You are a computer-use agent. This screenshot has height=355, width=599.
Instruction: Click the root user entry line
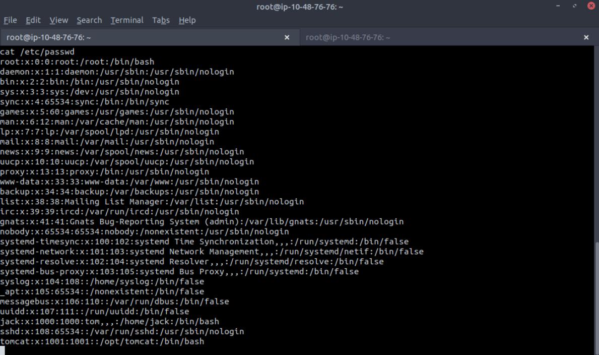pyautogui.click(x=77, y=62)
